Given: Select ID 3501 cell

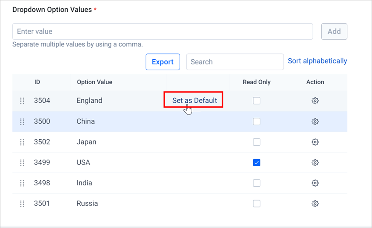Looking at the screenshot, I should 42,204.
